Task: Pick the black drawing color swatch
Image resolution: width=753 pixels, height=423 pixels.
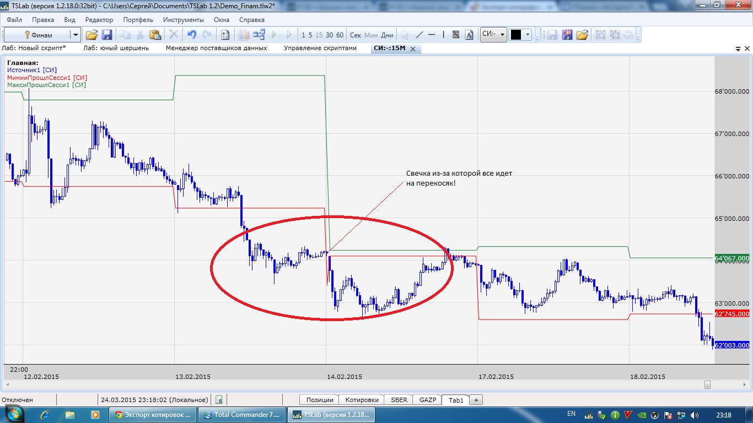Action: coord(516,35)
